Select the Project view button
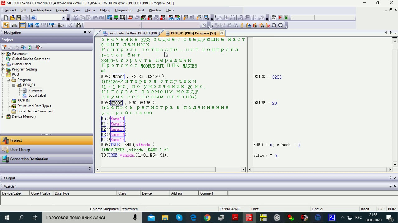Screen dimensions: 398x223 pyautogui.click(x=46, y=140)
